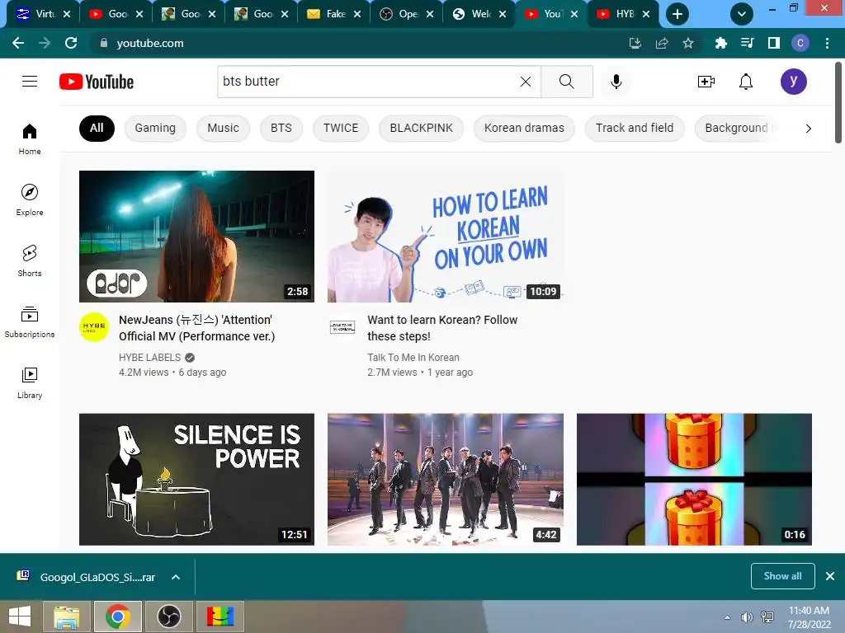Open the browser share page icon
845x633 pixels.
click(x=662, y=43)
